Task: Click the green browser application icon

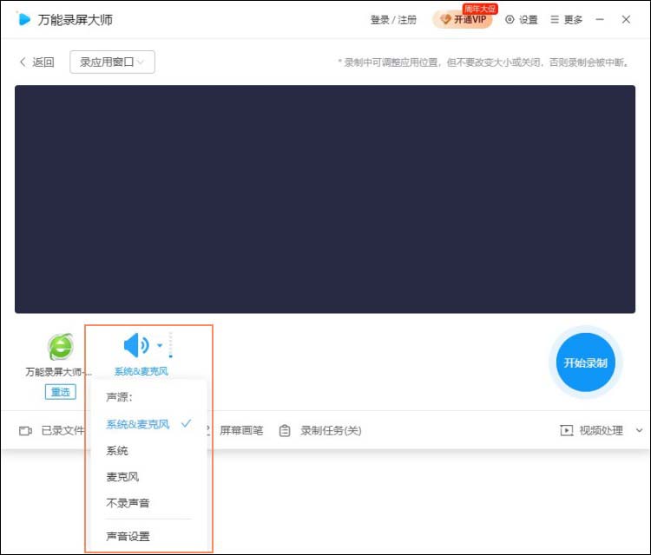Action: pos(60,346)
